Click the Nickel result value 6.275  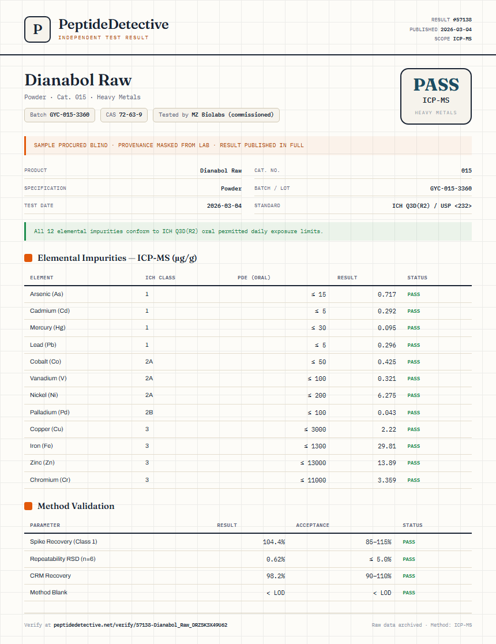387,395
